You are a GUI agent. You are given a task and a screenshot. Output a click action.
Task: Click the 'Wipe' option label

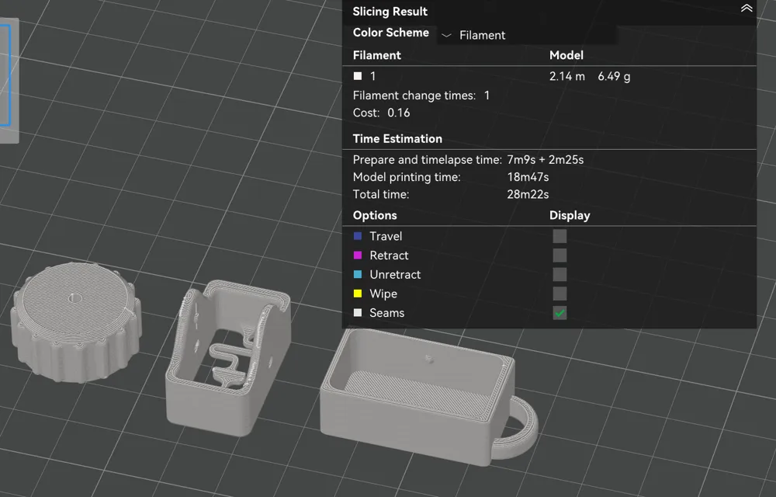pyautogui.click(x=383, y=294)
